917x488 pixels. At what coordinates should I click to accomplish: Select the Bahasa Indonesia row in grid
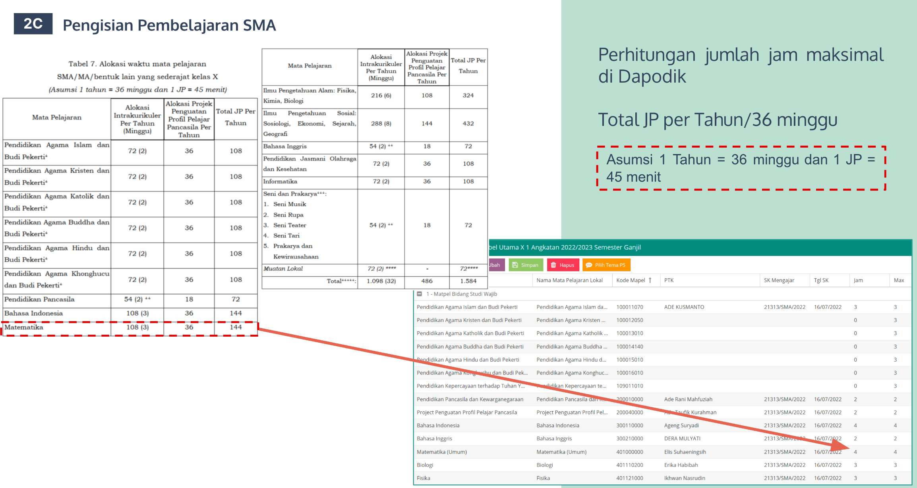point(438,425)
